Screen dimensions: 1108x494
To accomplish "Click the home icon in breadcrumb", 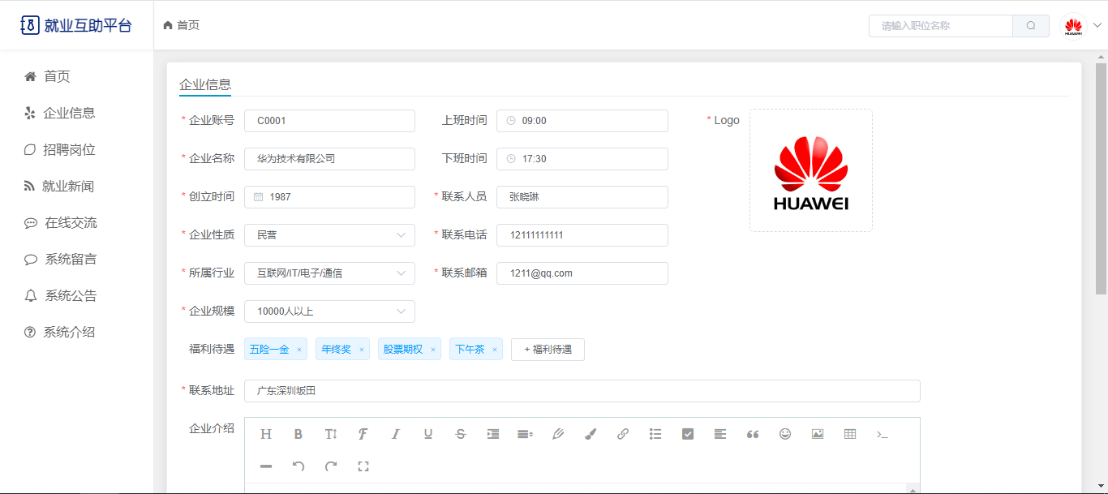I will coord(168,25).
